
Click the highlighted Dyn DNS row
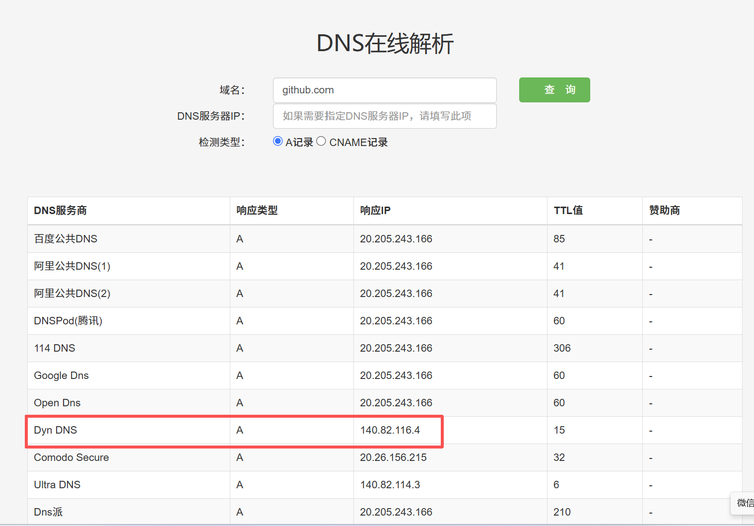[55, 430]
